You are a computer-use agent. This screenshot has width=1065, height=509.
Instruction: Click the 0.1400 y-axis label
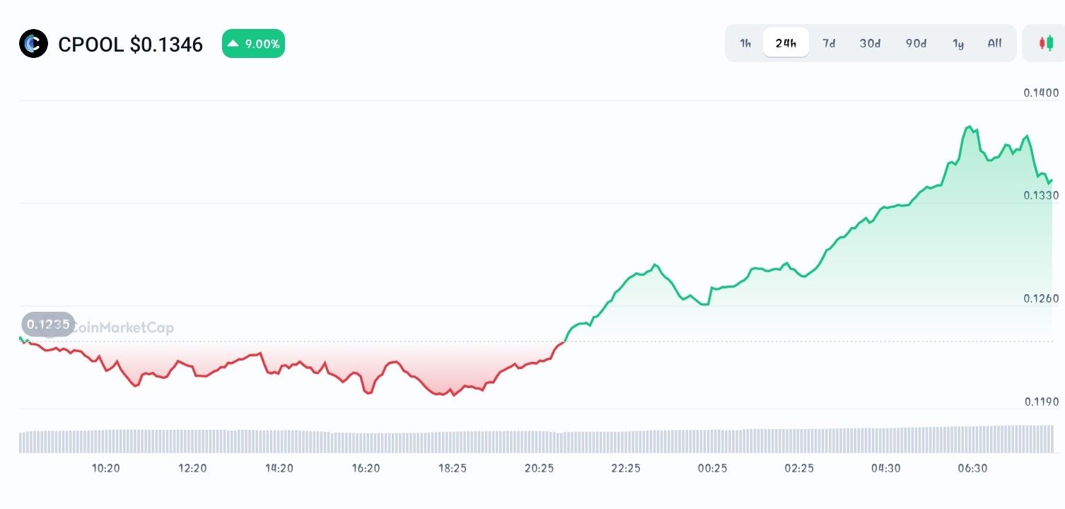coord(1041,93)
